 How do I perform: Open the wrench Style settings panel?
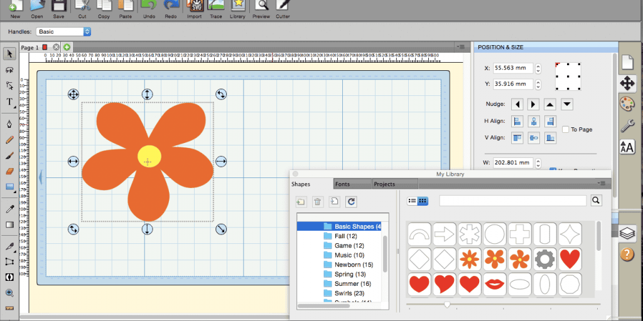(x=627, y=125)
